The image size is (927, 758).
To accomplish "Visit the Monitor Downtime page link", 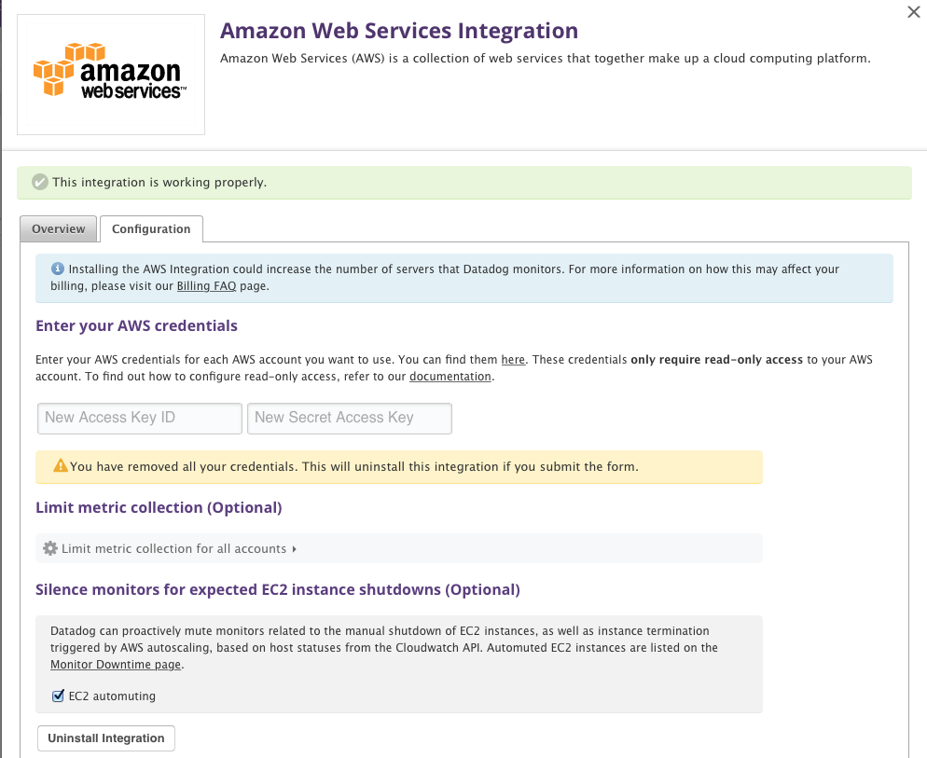I will pyautogui.click(x=116, y=665).
